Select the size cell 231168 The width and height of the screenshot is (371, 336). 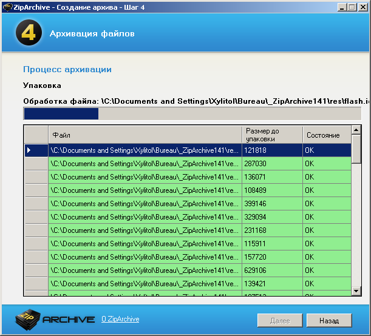pyautogui.click(x=273, y=230)
